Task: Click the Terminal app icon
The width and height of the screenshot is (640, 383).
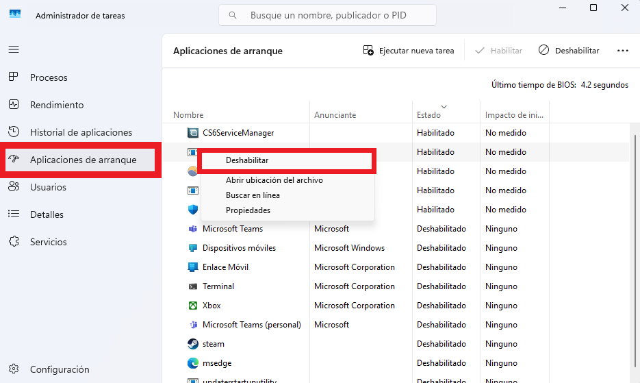Action: (192, 286)
